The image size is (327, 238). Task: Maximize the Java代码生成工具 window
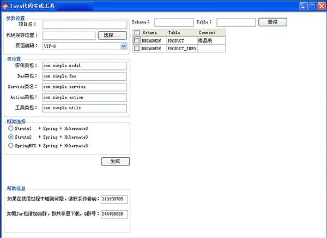tap(313, 6)
